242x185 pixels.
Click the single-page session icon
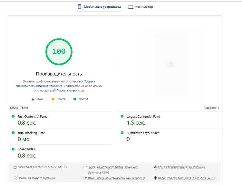pyautogui.click(x=155, y=167)
